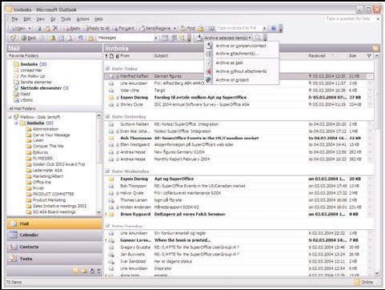Select the PRODUCT COMMITTEE folder

(x=53, y=194)
